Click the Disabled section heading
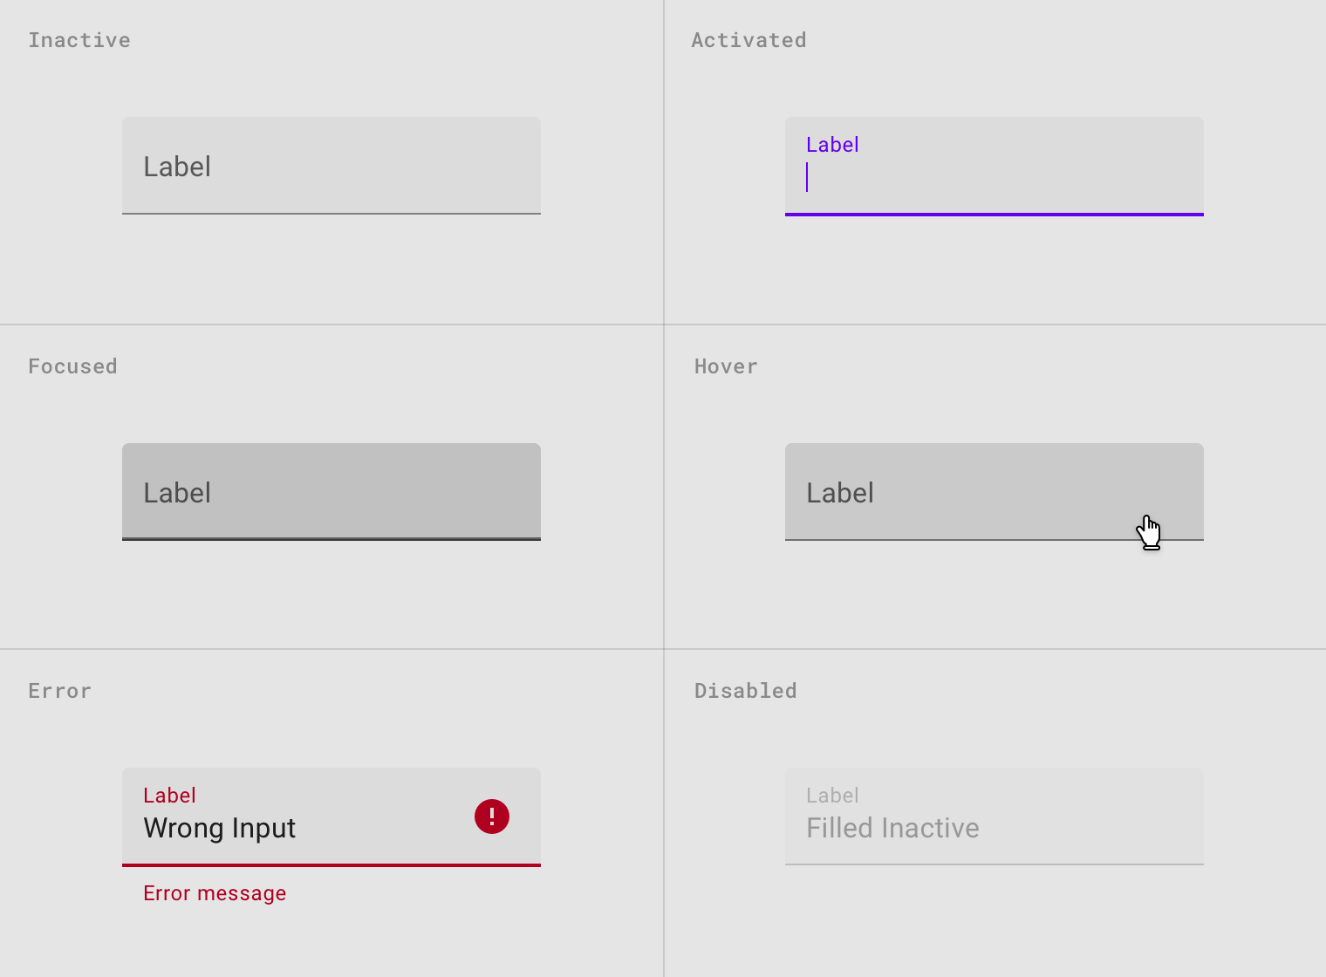The image size is (1326, 977). 745,691
